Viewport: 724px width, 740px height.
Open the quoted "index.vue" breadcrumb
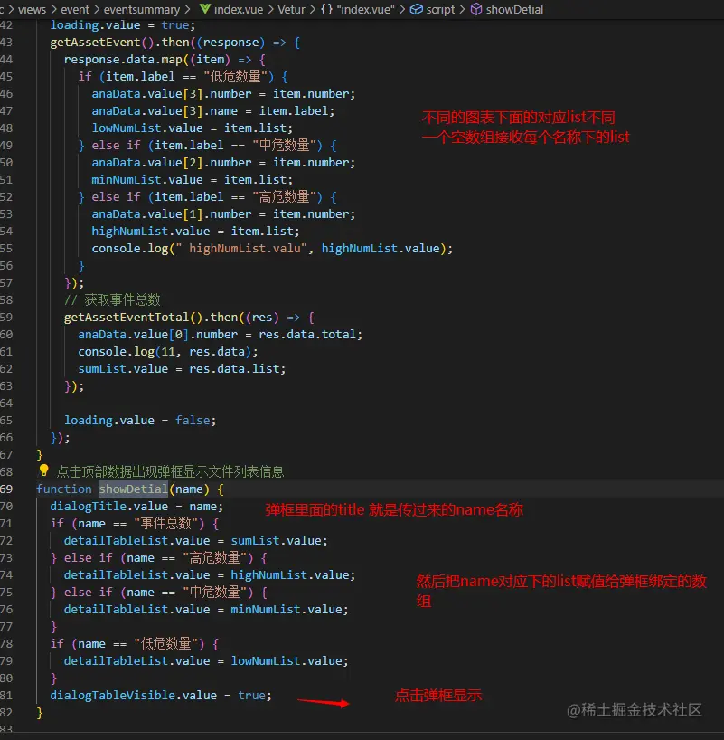(x=365, y=9)
